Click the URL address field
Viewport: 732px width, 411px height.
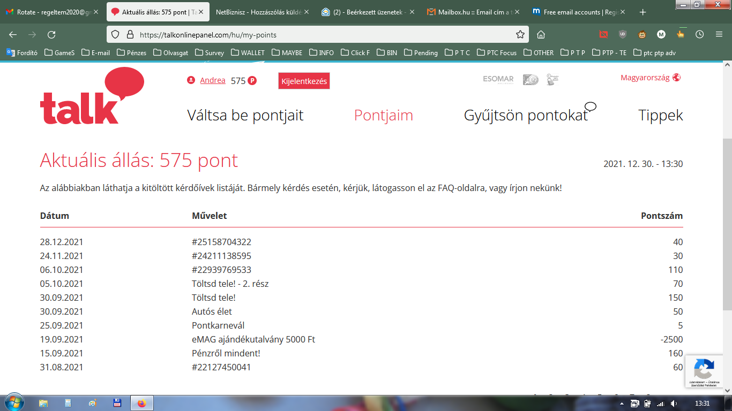click(x=322, y=34)
